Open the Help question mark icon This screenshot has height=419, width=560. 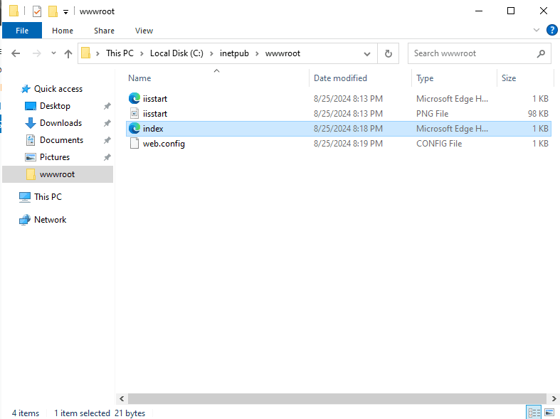(551, 31)
